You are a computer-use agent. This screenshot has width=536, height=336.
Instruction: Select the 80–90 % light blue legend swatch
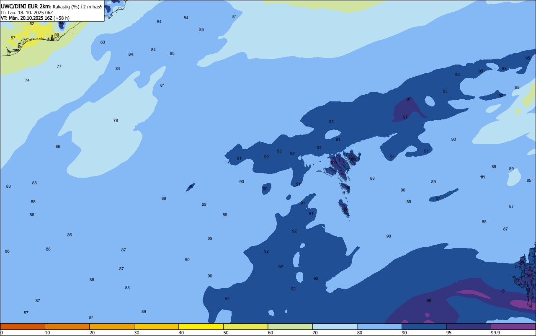pyautogui.click(x=379, y=326)
